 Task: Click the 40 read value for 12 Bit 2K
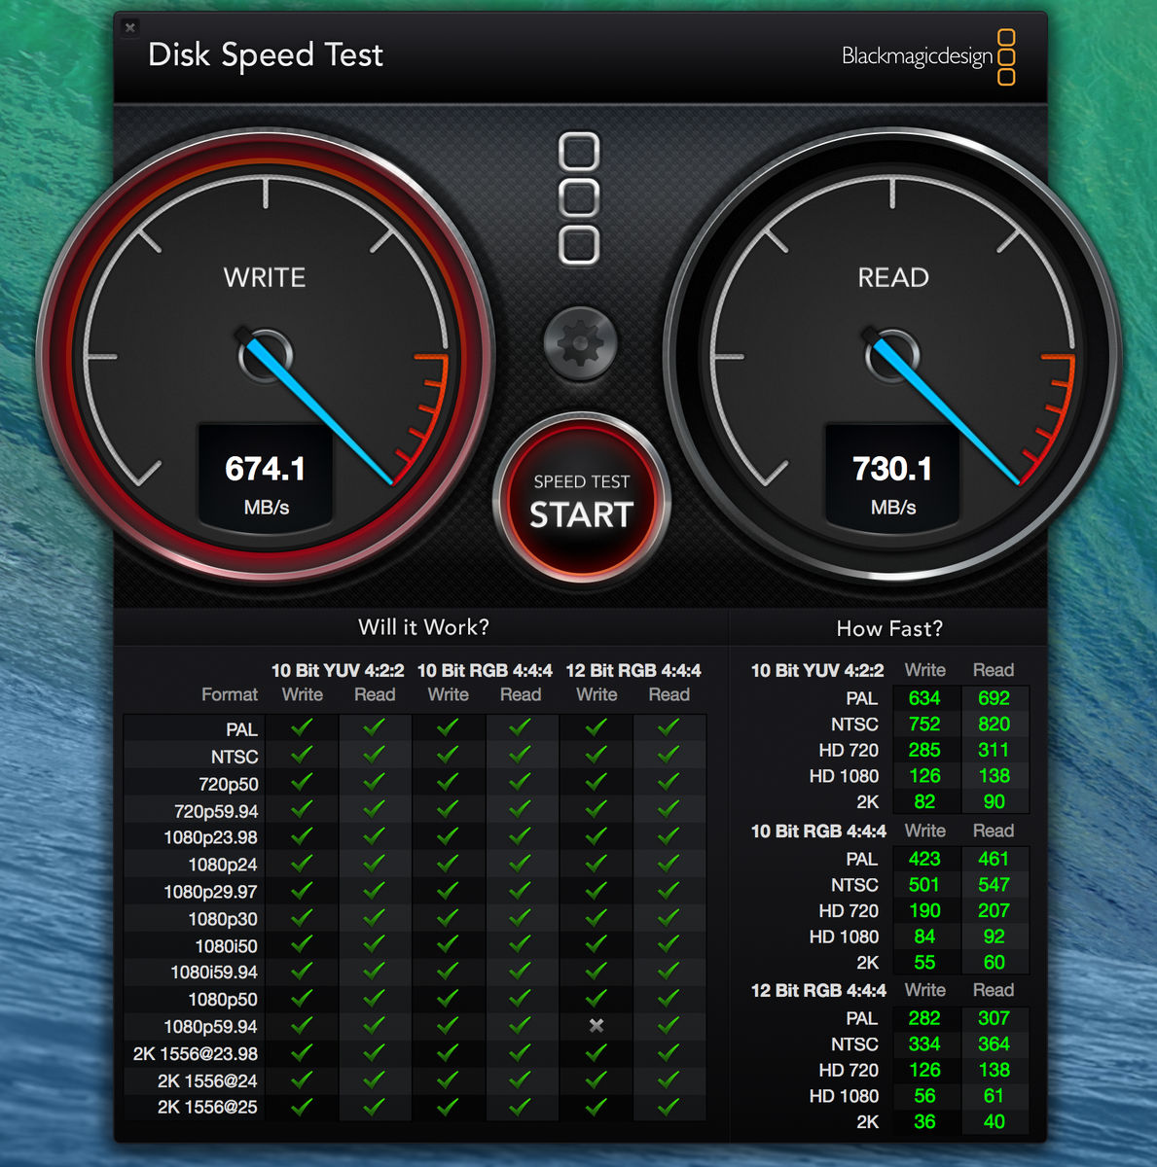[994, 1121]
